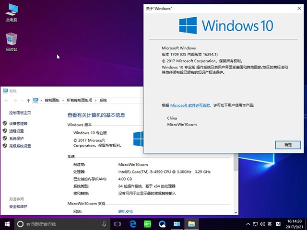Switch to the System window taskbar button
The width and height of the screenshot is (307, 230).
(177, 224)
